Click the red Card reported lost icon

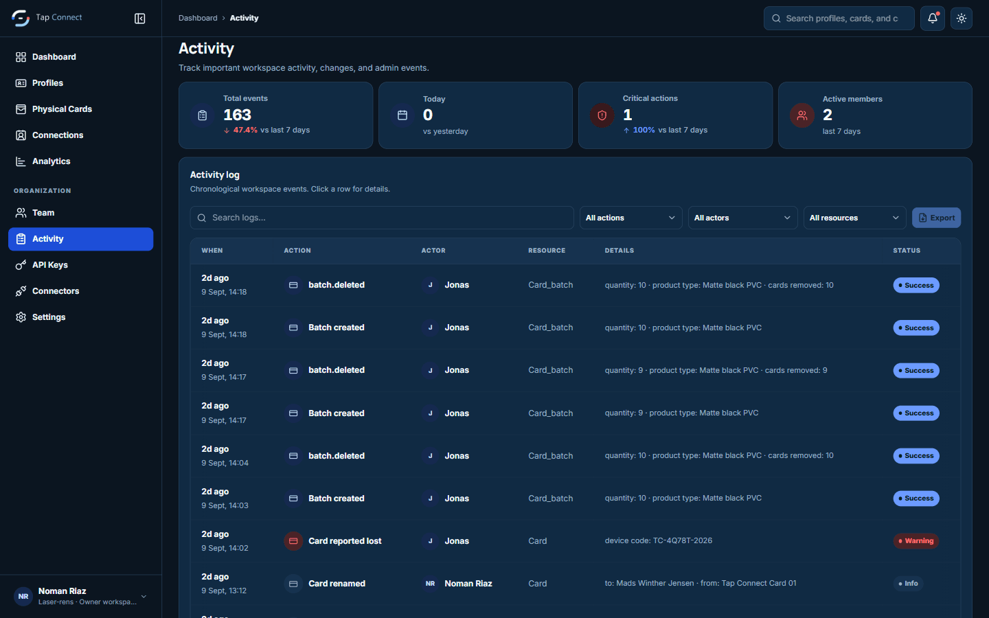tap(293, 541)
